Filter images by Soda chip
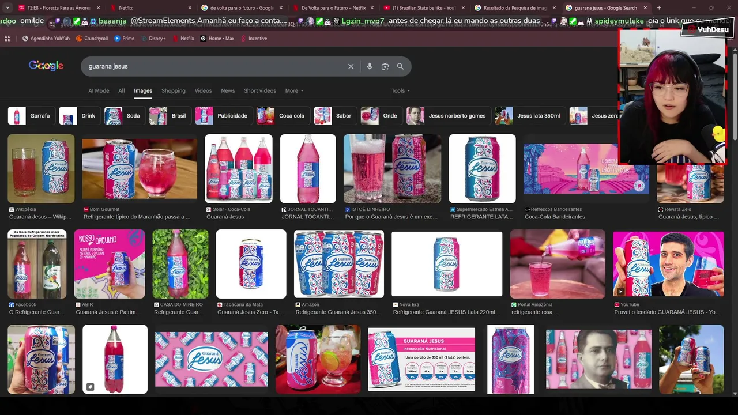Viewport: 738px width, 415px height. pyautogui.click(x=125, y=116)
